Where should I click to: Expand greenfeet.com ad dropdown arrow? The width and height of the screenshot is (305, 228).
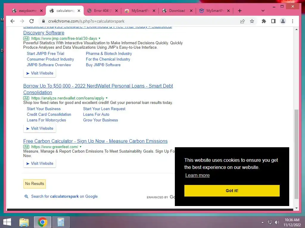pos(80,147)
